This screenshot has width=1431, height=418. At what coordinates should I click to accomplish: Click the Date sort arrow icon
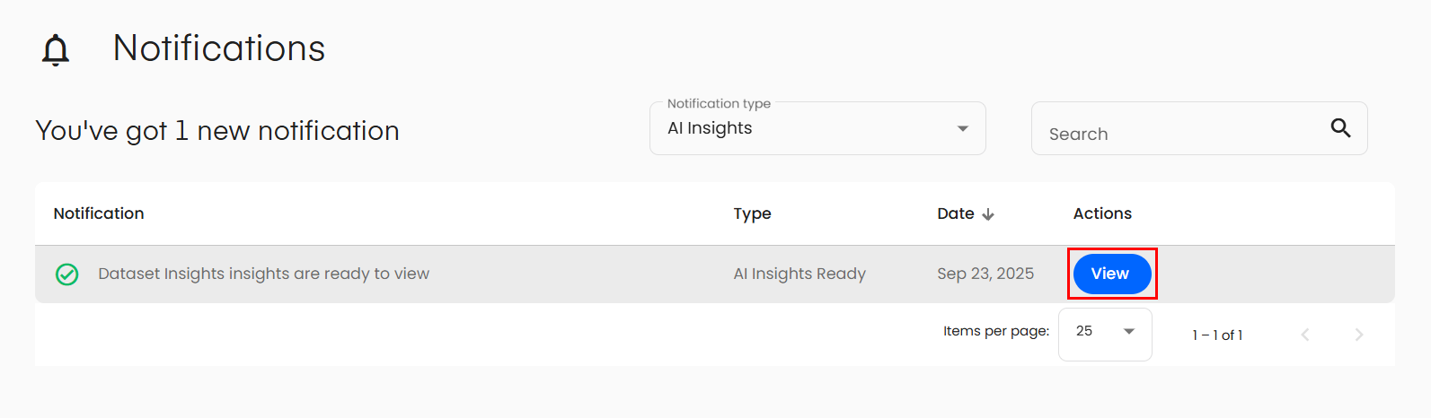(988, 214)
